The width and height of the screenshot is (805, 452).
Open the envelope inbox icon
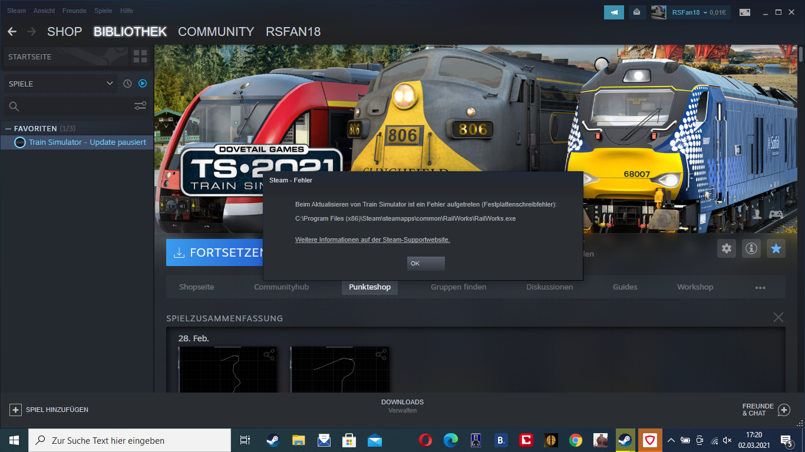click(x=636, y=12)
